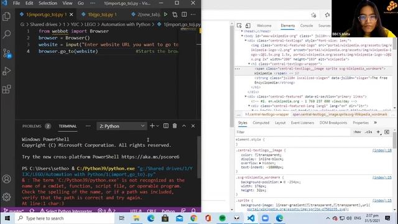398x224 pixels.
Task: Click the transparent color swatch beside color property
Action: click(256, 155)
